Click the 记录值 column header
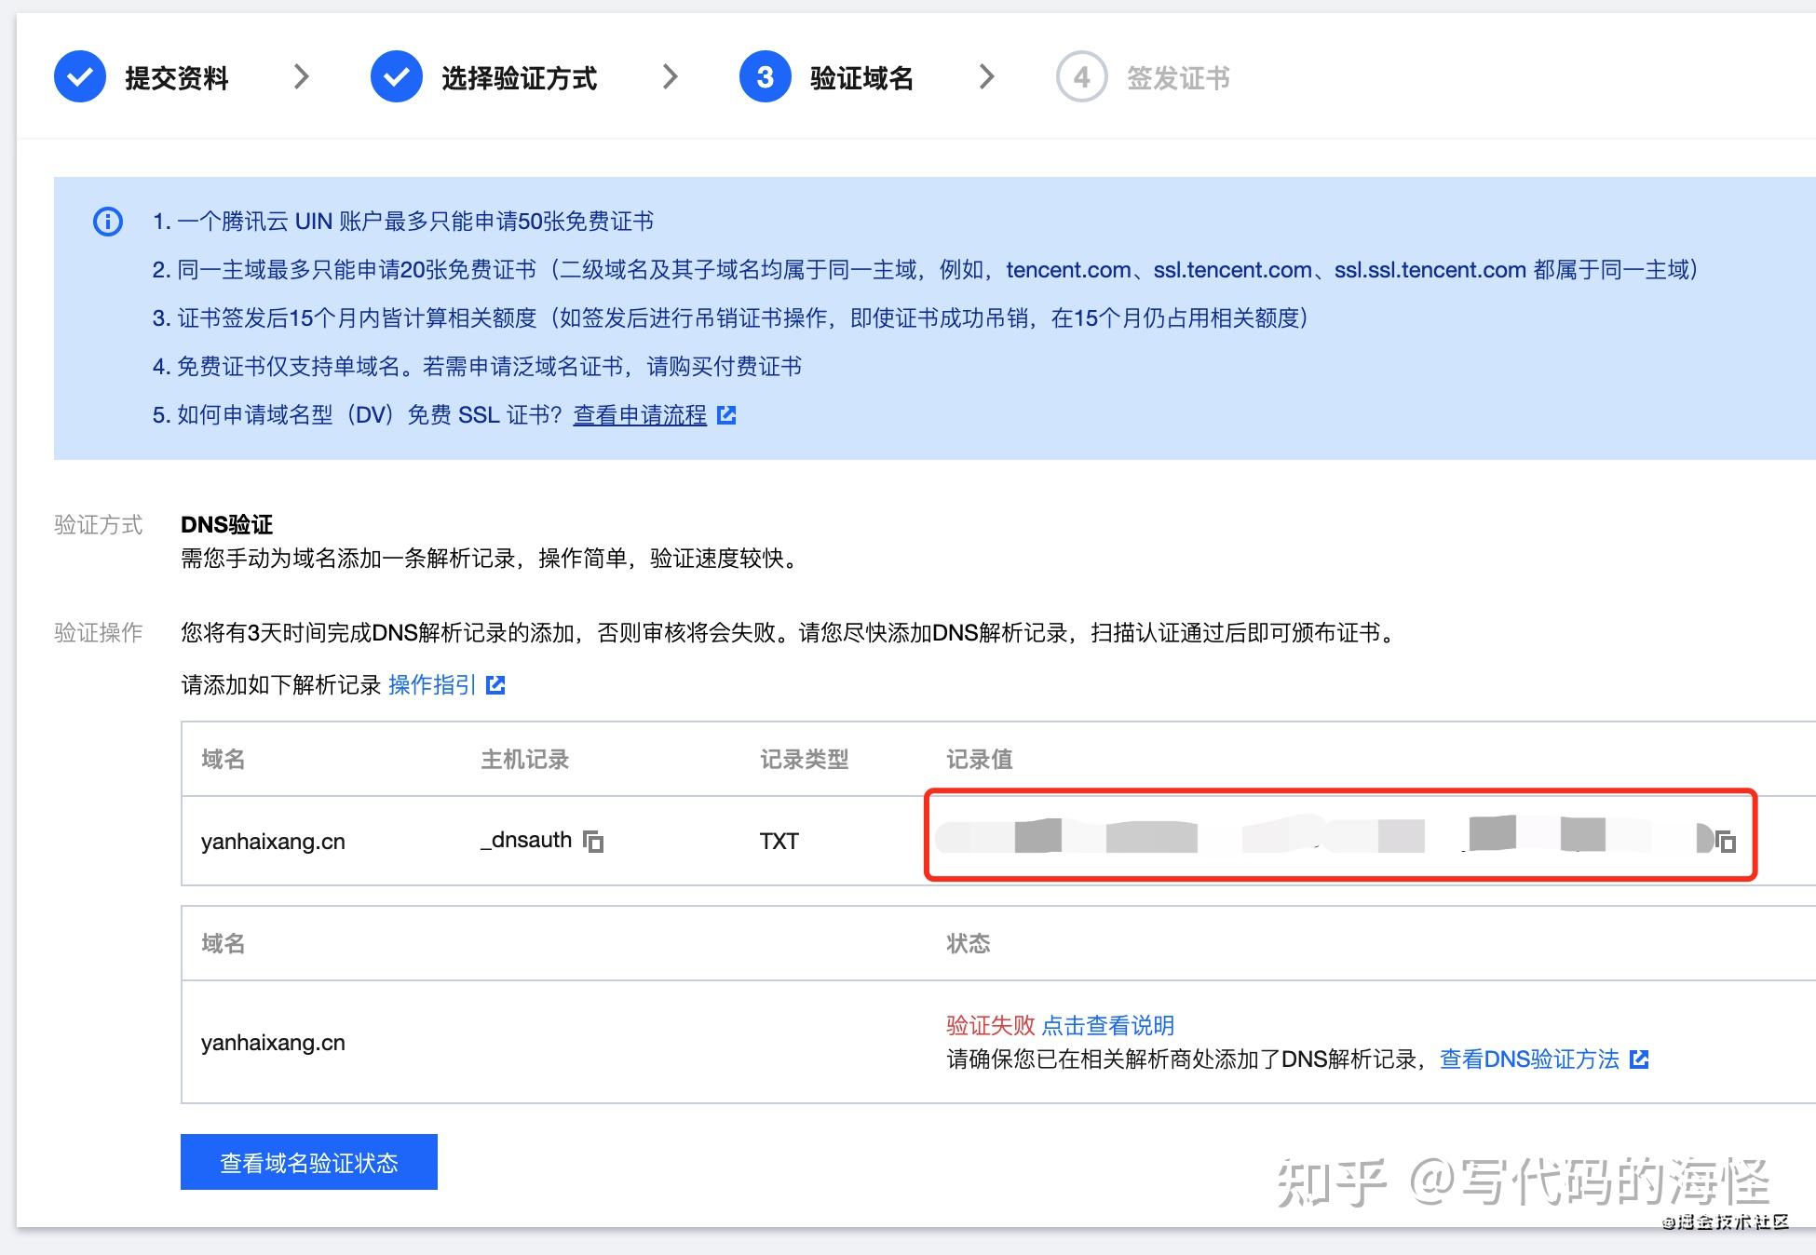Image resolution: width=1816 pixels, height=1255 pixels. (x=980, y=760)
